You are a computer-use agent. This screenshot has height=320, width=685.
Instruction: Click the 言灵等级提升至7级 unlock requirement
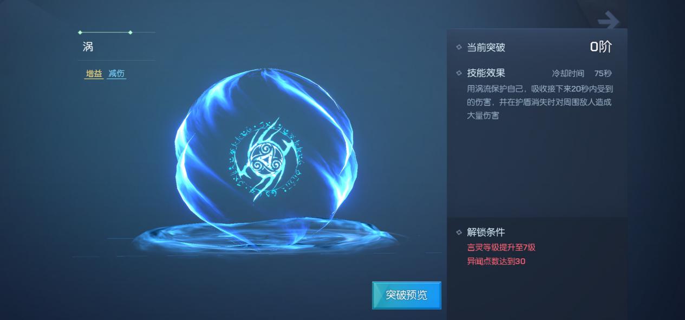coord(501,248)
